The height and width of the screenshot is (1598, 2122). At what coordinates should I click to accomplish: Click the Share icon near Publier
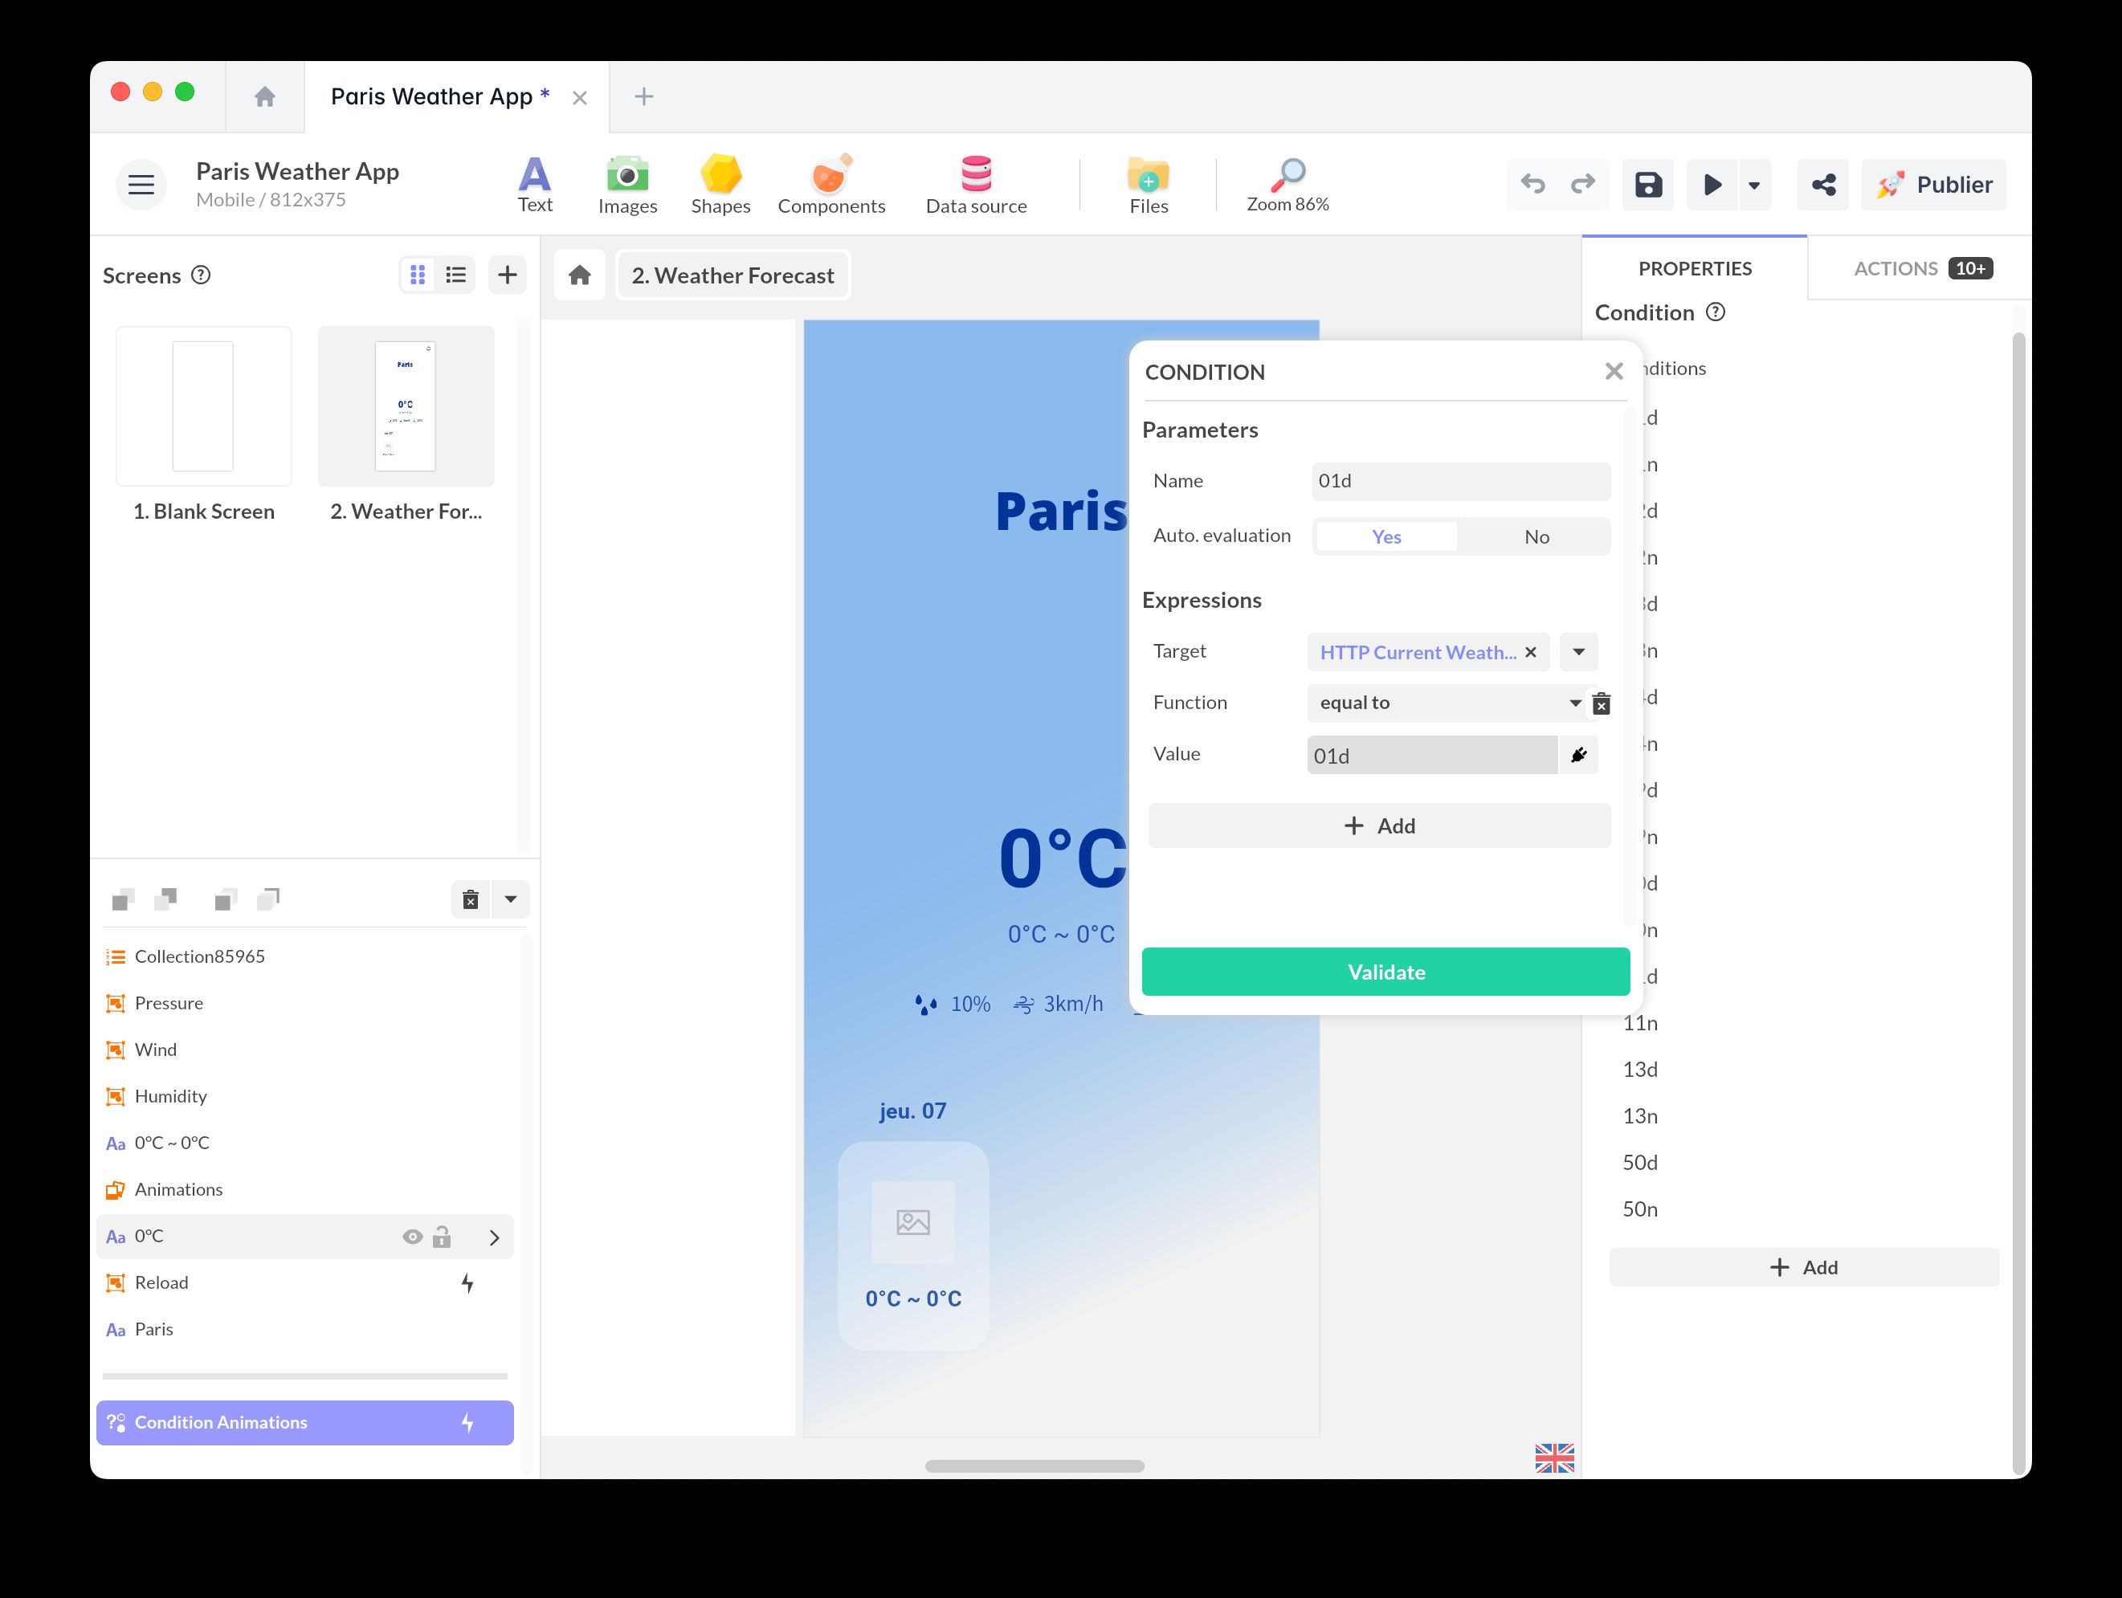(1822, 184)
